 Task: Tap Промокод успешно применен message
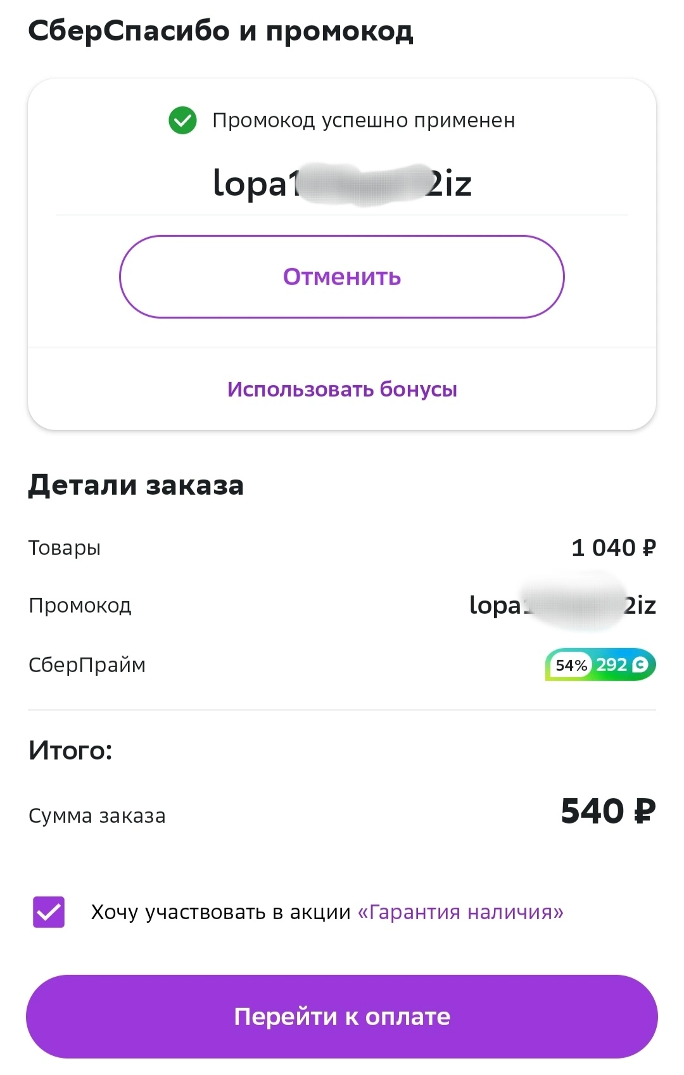(364, 120)
